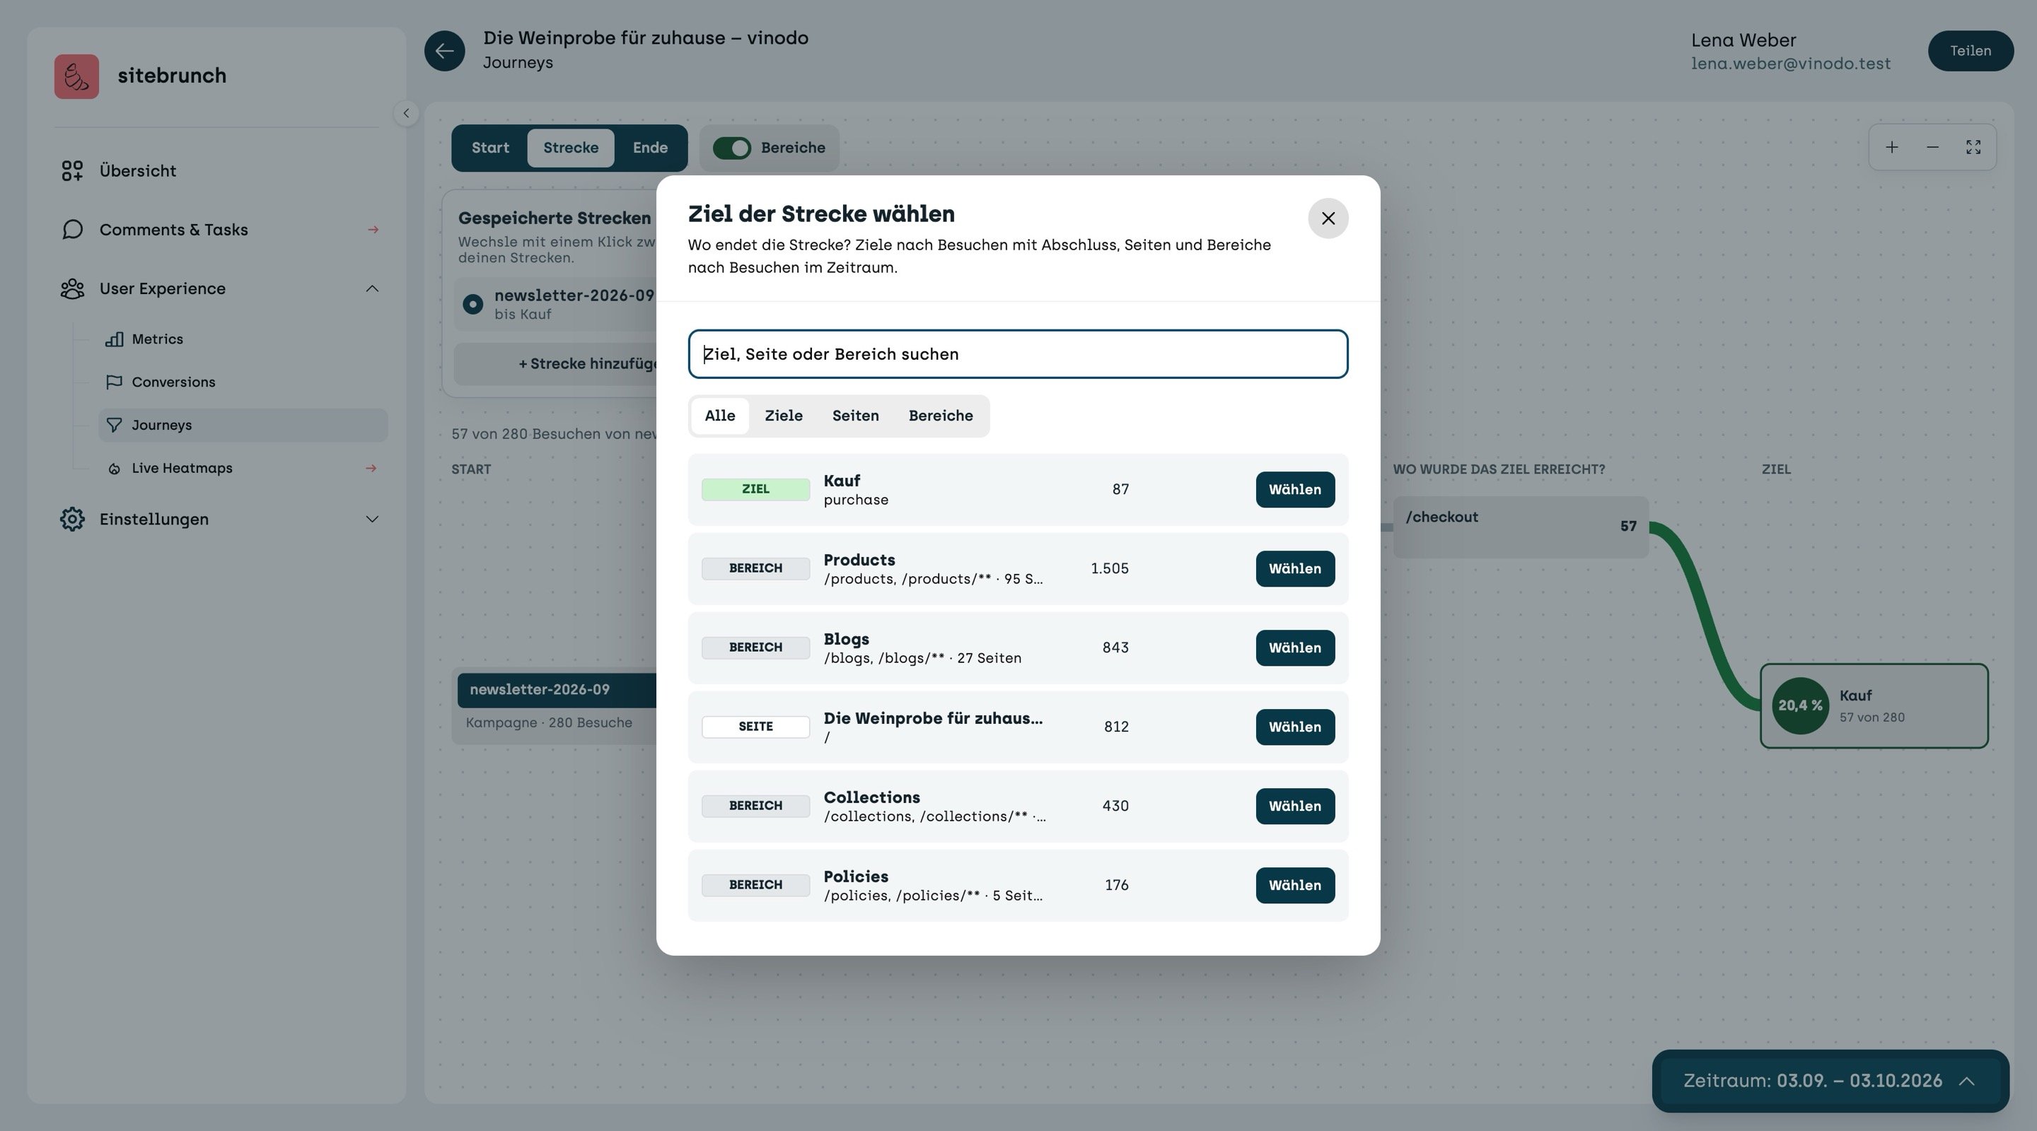The height and width of the screenshot is (1131, 2037).
Task: Open the Comments & Tasks speech bubble icon
Action: click(72, 229)
